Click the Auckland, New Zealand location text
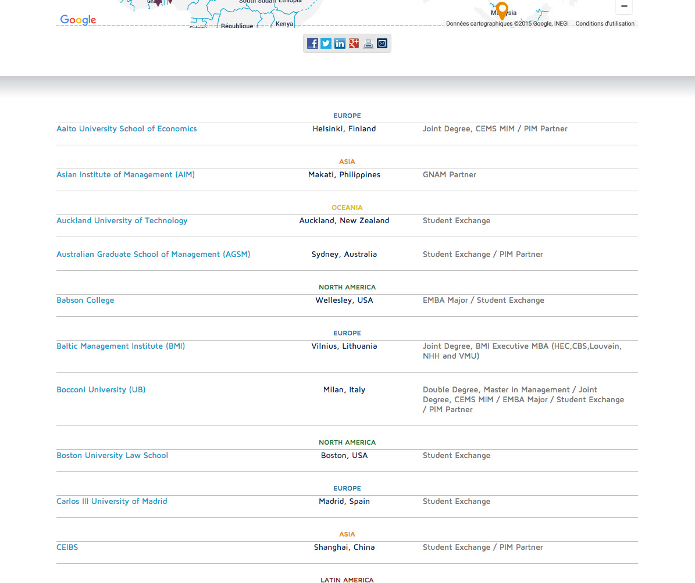The width and height of the screenshot is (695, 583). [344, 221]
